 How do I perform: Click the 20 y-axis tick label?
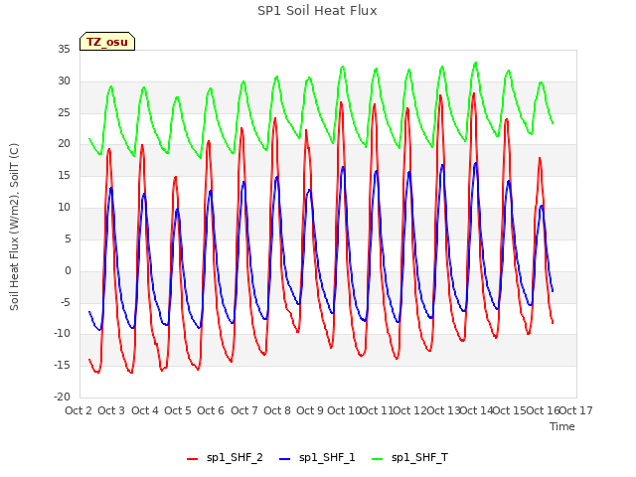click(x=64, y=144)
